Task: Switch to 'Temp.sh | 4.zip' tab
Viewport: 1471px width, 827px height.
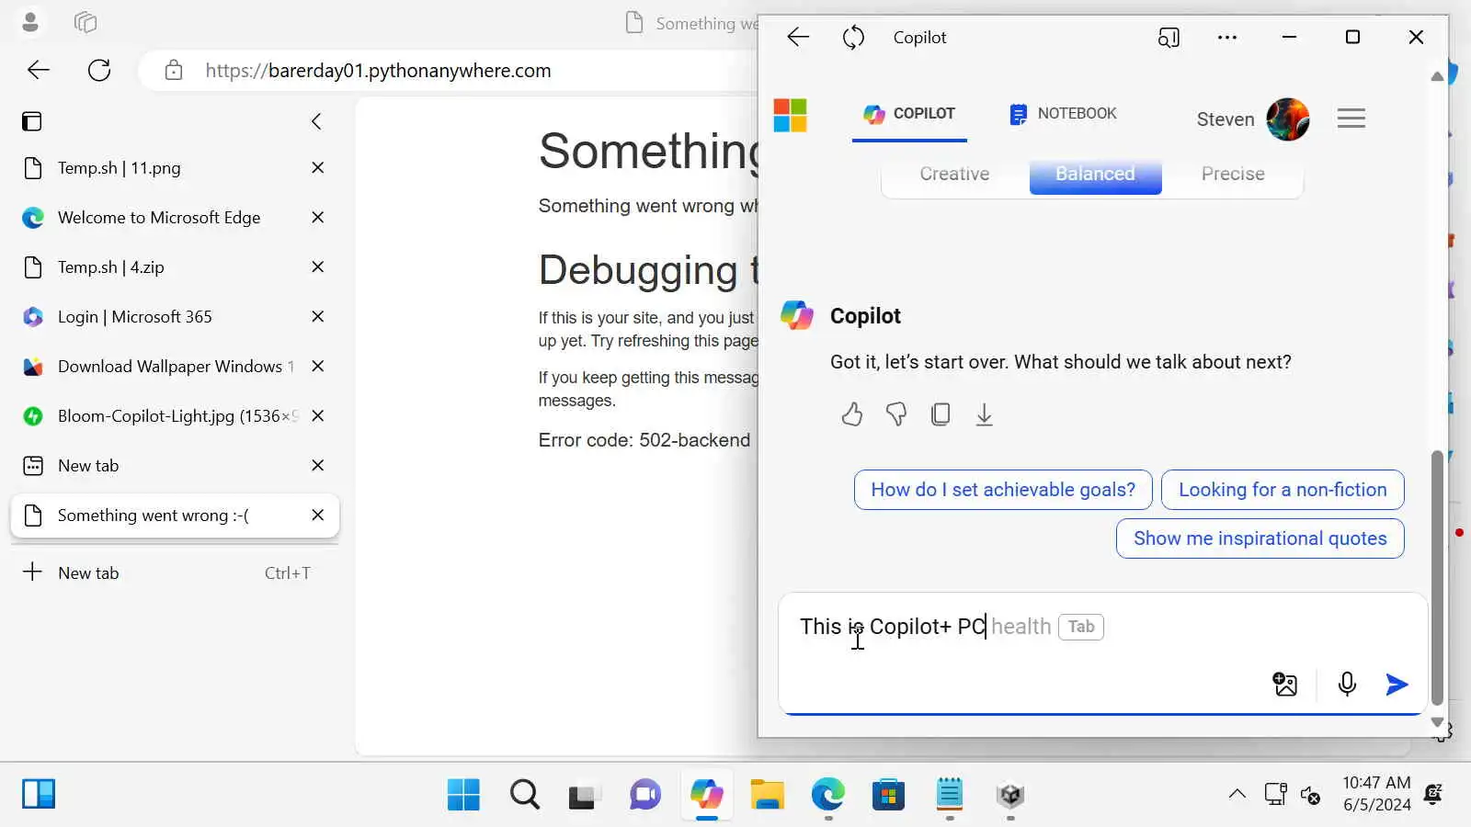Action: click(175, 267)
